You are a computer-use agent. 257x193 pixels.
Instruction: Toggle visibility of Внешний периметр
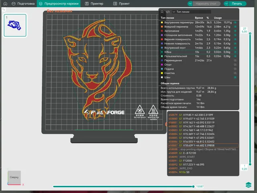click(235, 27)
